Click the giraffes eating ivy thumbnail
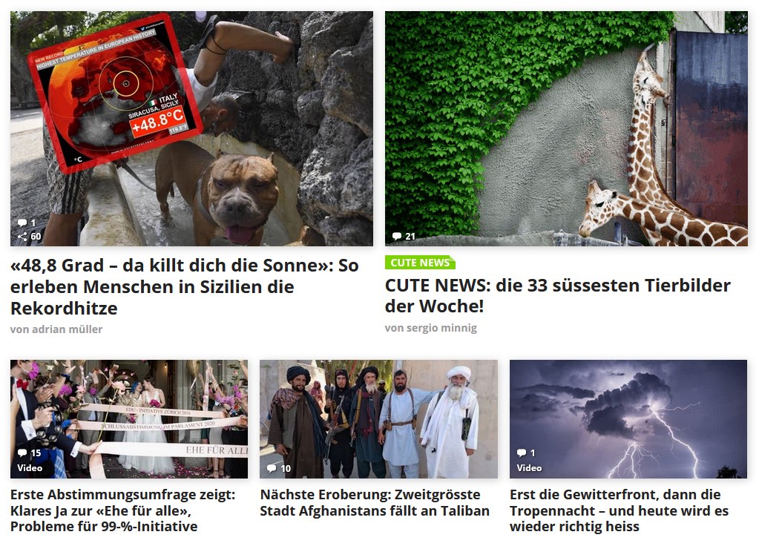This screenshot has height=549, width=759. (x=566, y=129)
